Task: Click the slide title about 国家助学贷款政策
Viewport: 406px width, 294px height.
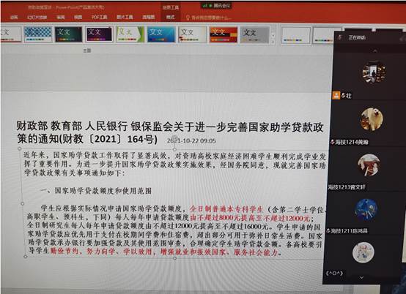Action: coord(170,133)
